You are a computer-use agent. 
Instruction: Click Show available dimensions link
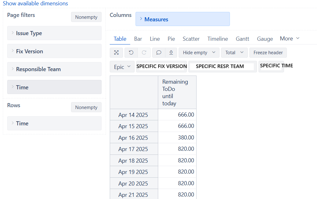point(35,3)
